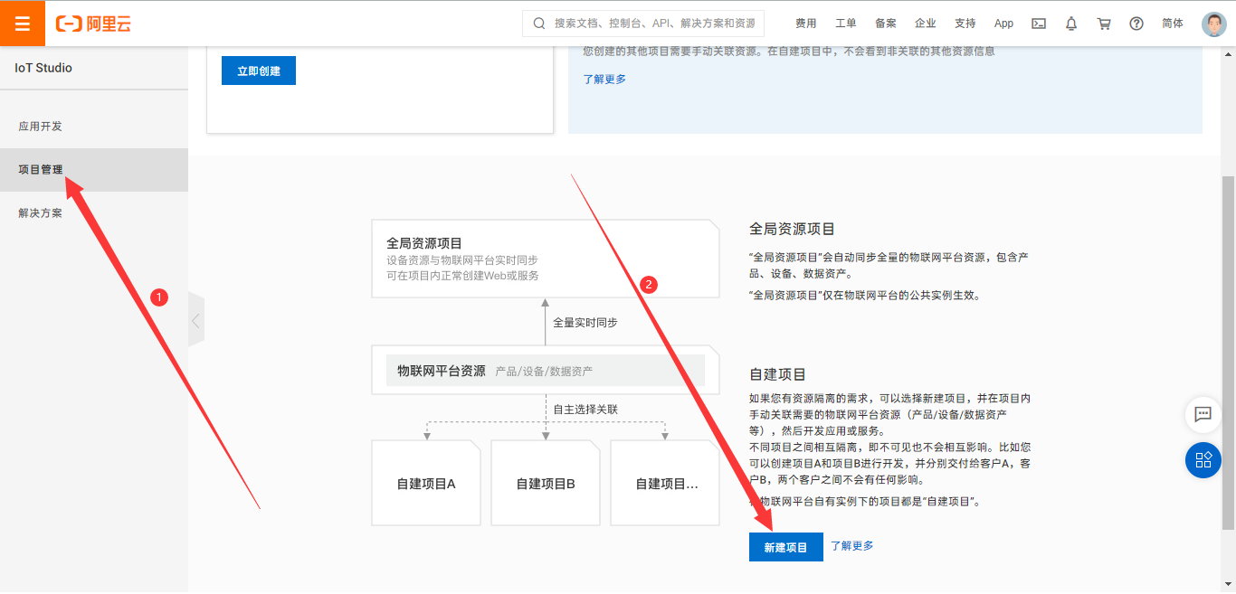Open the 费用 menu

click(805, 24)
